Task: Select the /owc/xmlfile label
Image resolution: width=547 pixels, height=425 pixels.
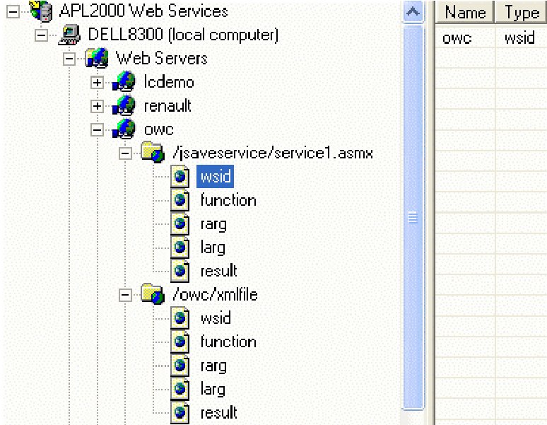Action: (216, 294)
